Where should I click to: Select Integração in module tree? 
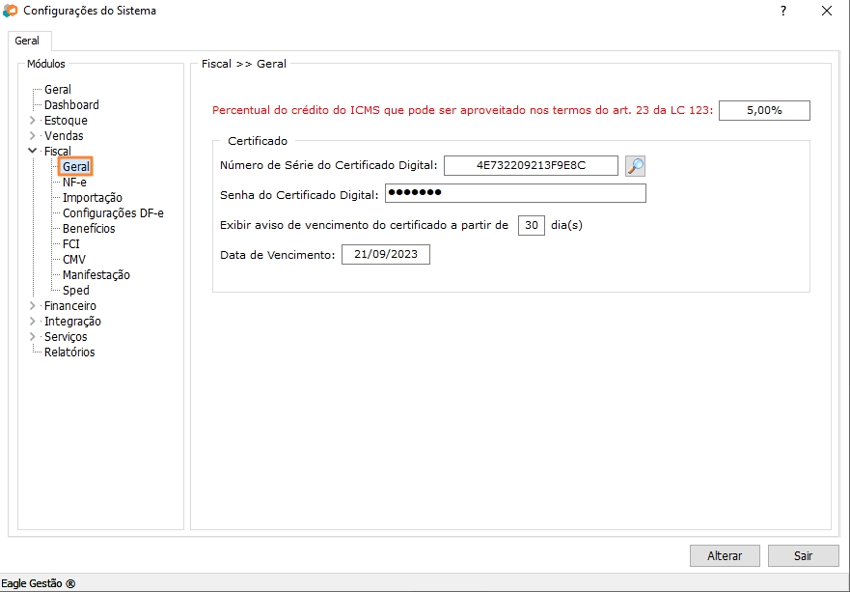tap(72, 322)
